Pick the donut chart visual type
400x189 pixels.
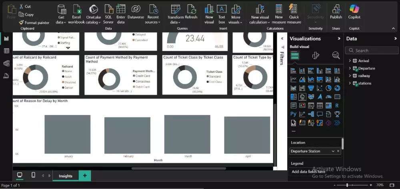[x=337, y=88]
